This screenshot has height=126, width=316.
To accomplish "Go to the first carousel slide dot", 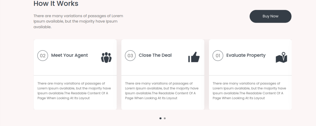I will (x=160, y=118).
